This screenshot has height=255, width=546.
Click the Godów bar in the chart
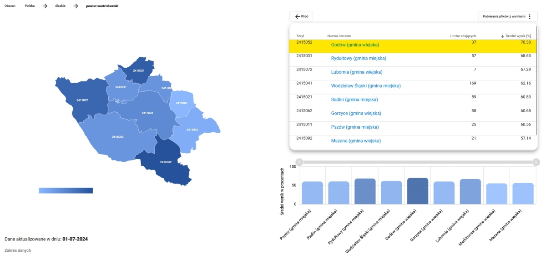point(418,191)
